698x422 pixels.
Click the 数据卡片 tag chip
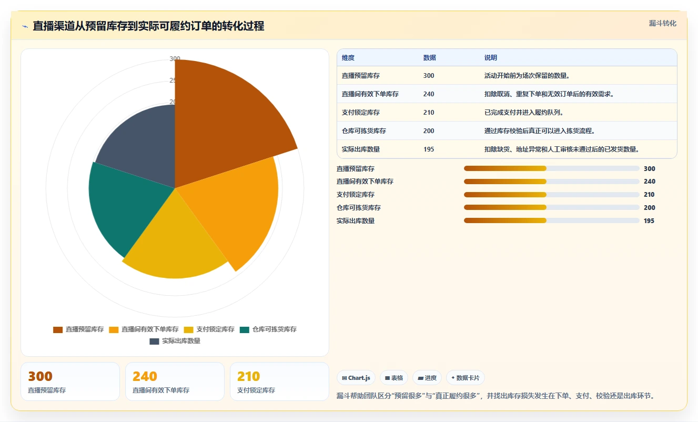click(x=466, y=378)
